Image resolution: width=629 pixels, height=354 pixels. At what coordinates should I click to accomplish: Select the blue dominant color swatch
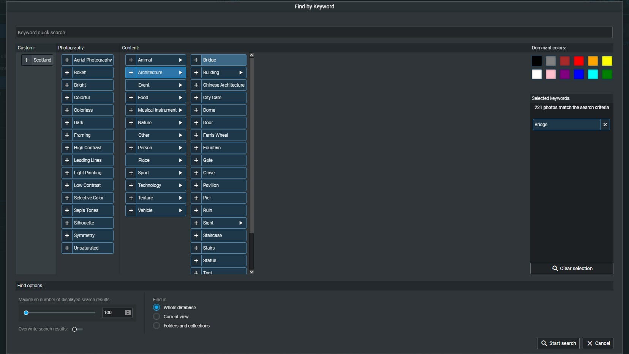pyautogui.click(x=579, y=74)
